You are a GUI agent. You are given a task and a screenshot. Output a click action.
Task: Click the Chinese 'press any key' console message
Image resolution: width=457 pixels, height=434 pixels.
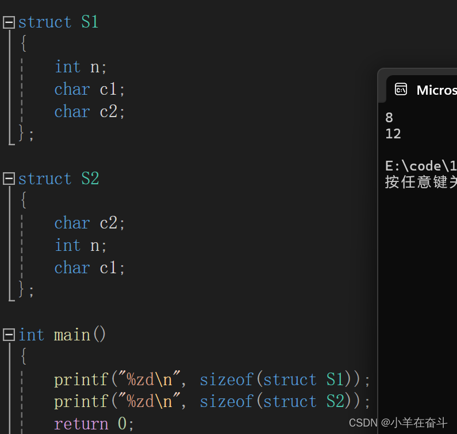pyautogui.click(x=421, y=182)
